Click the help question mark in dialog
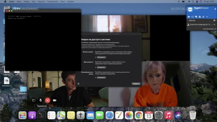Viewport: 217px width, 122px height. tap(79, 84)
